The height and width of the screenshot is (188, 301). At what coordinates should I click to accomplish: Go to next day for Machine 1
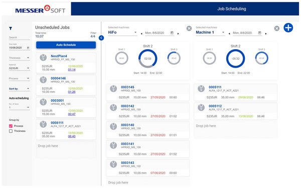266,34
